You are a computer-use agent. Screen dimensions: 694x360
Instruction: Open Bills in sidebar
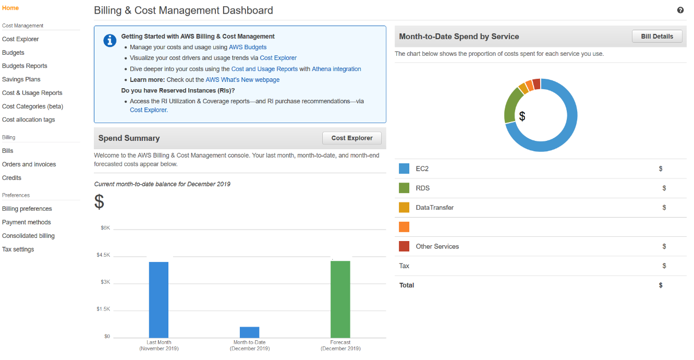pos(8,151)
